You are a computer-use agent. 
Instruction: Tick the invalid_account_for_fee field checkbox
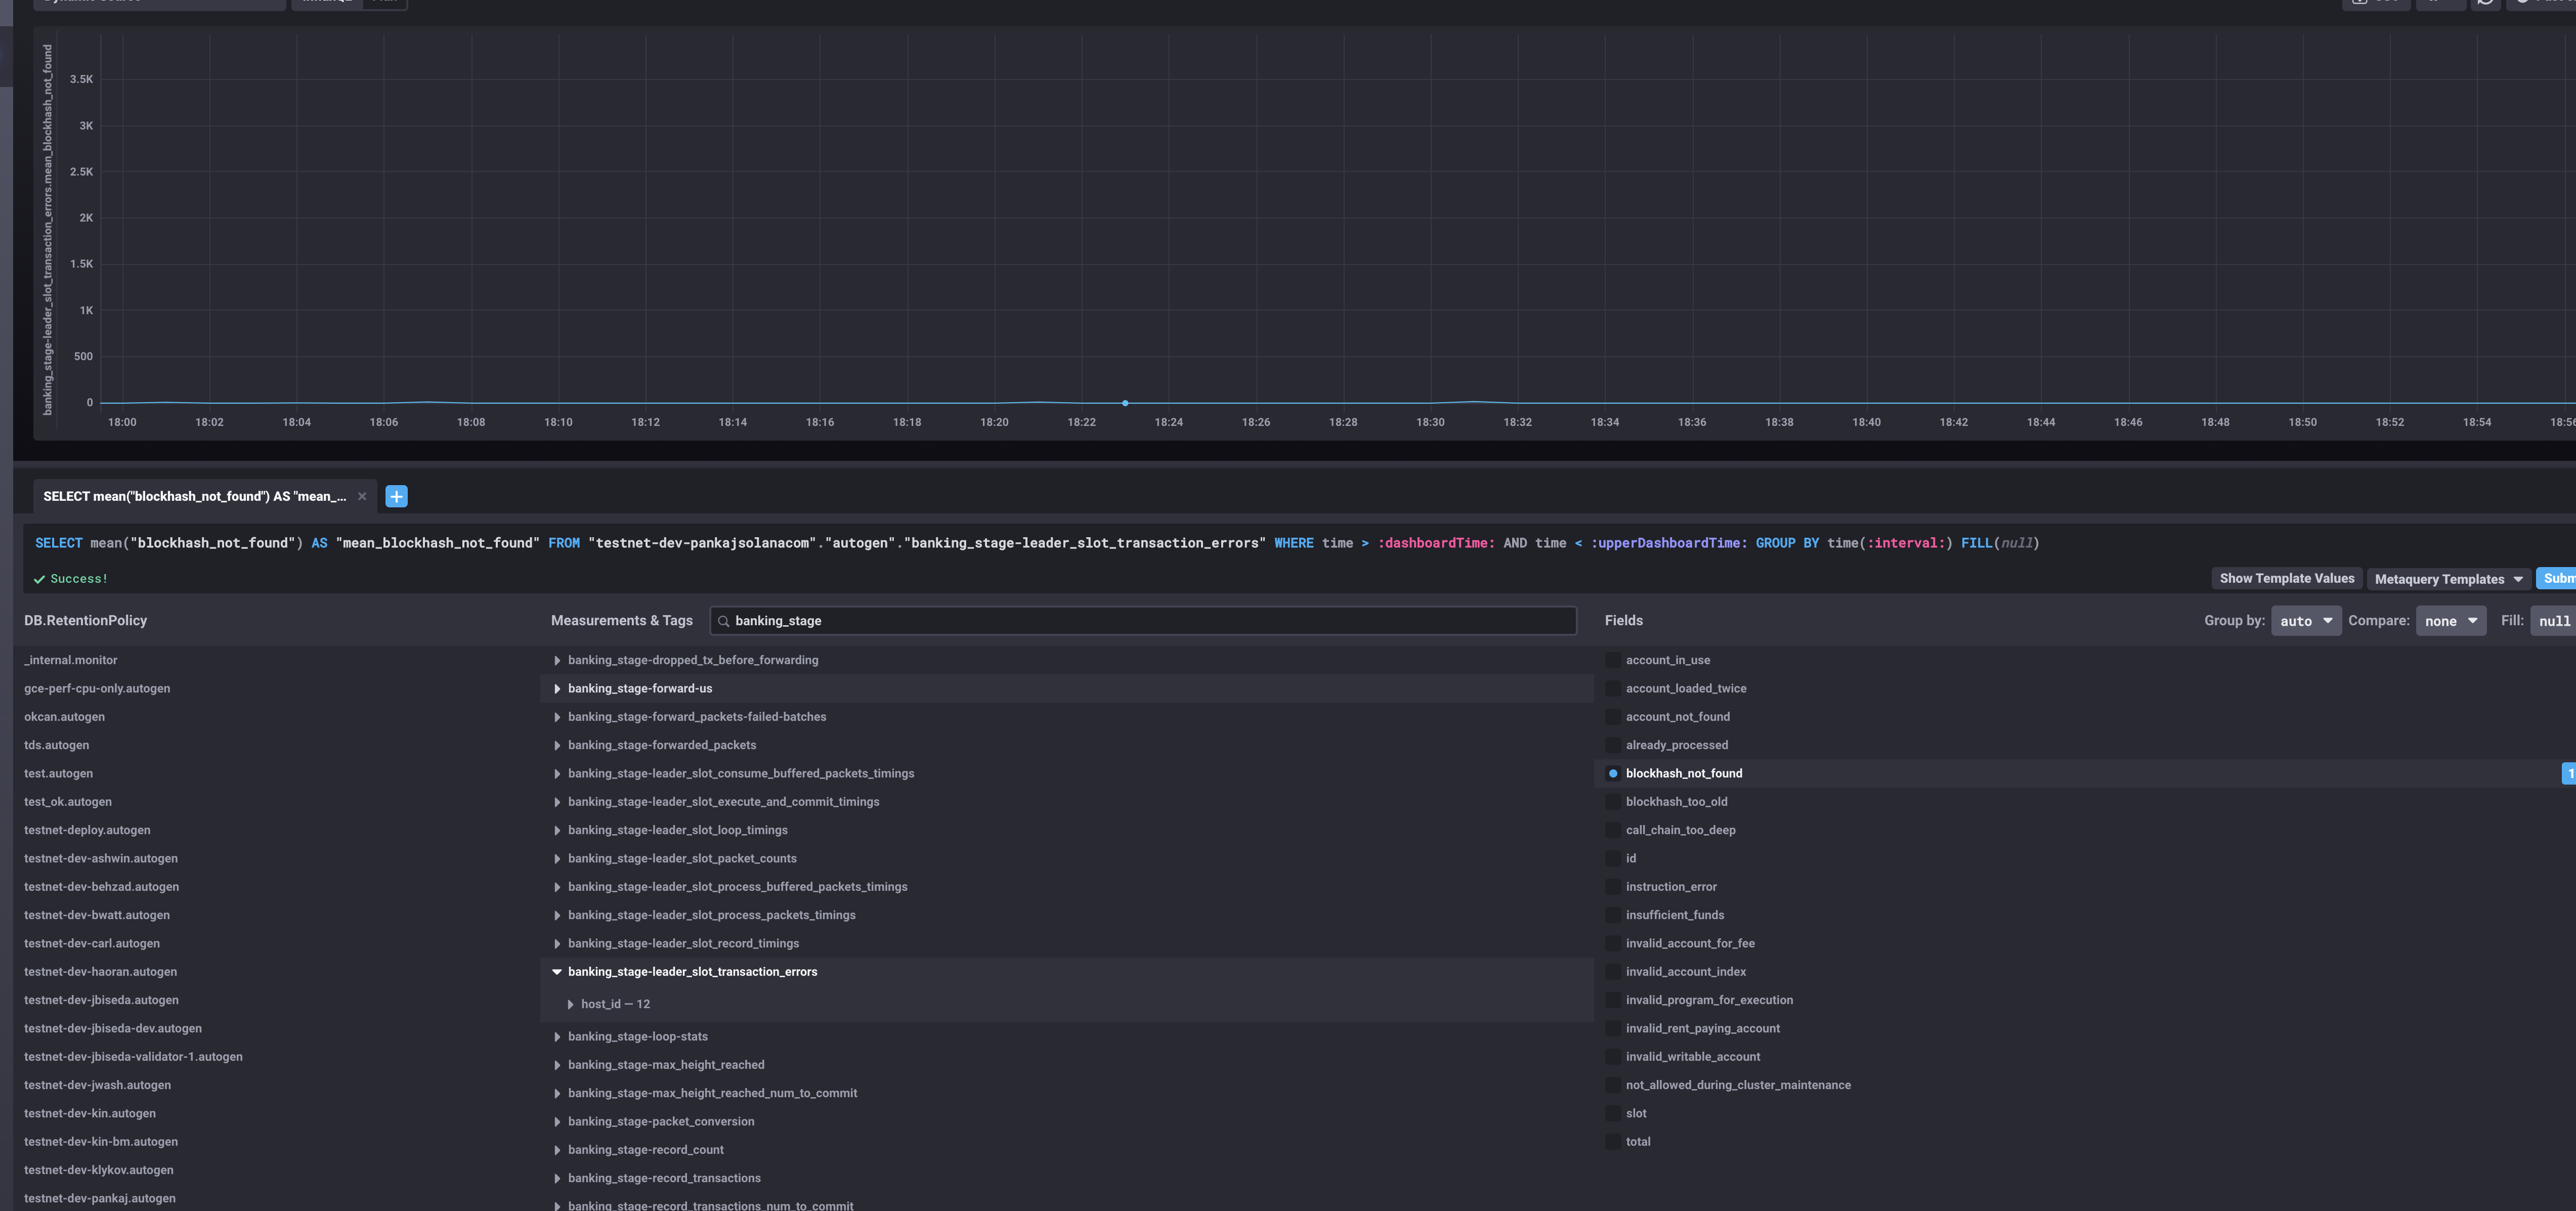click(1613, 943)
